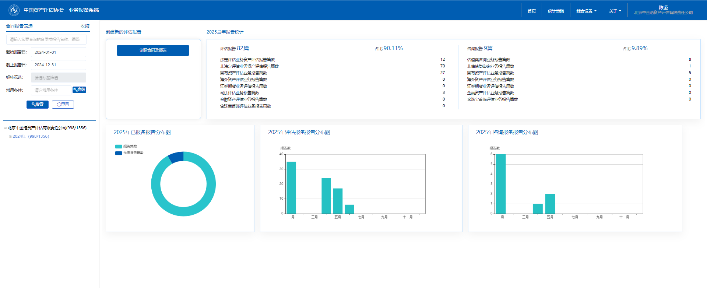707x288 pixels.
Task: Click the contract or report name search box
Action: coord(46,39)
